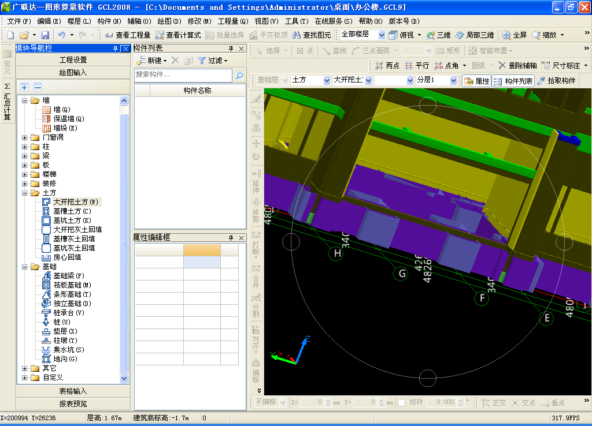Click the 表格输入 button
Viewport: 592px width, 426px height.
pos(73,391)
